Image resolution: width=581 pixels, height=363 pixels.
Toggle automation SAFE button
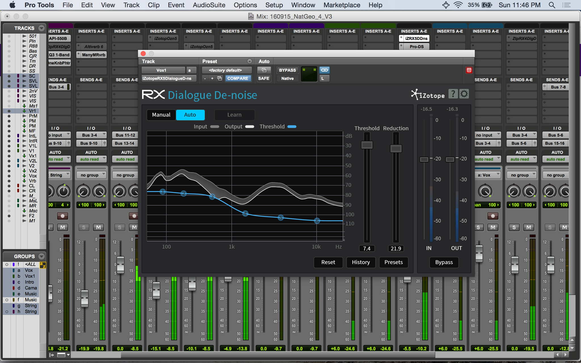pyautogui.click(x=264, y=79)
